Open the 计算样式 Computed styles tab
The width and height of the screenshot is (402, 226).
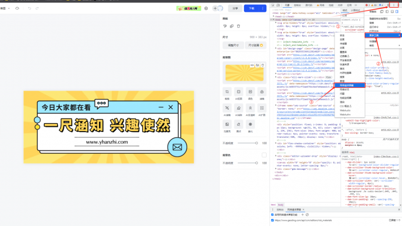coord(355,10)
